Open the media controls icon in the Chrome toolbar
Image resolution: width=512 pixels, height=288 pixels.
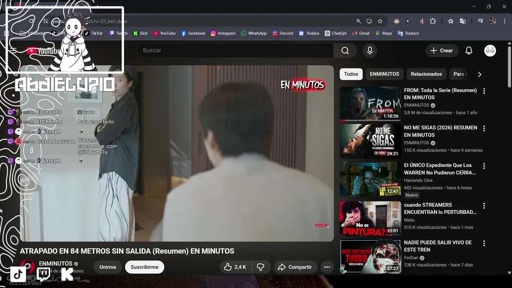pyautogui.click(x=480, y=21)
